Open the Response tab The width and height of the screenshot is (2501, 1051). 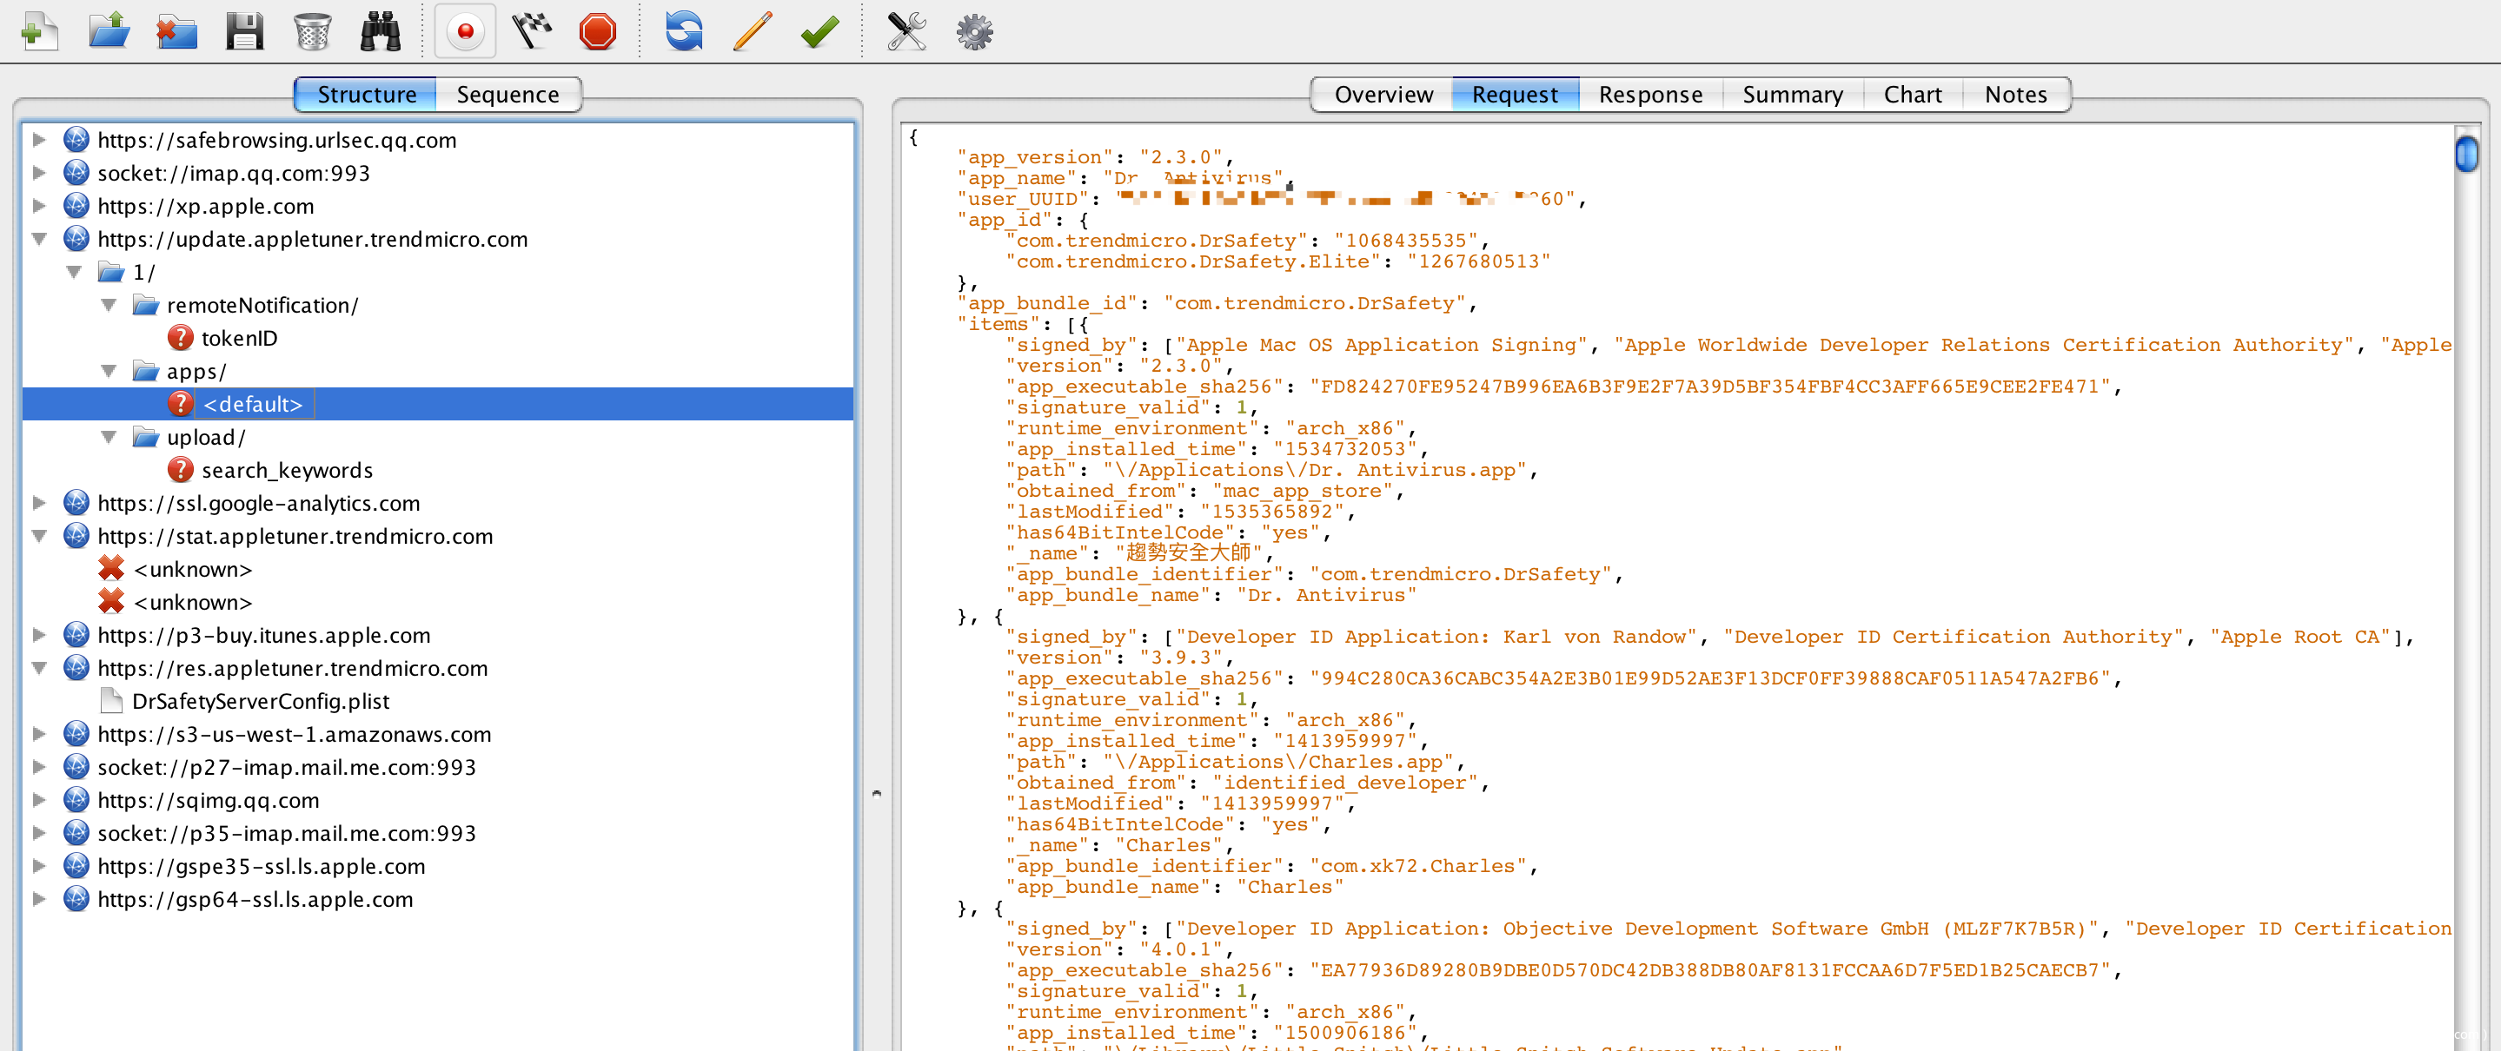[1649, 94]
